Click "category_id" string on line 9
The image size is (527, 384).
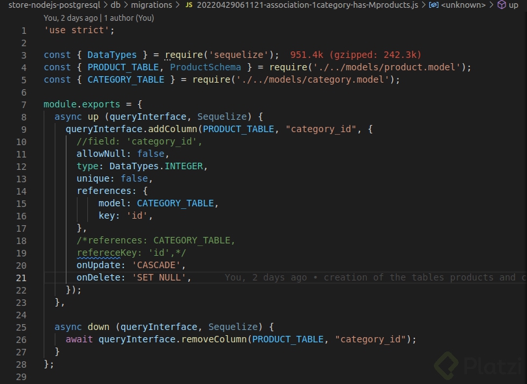click(x=320, y=130)
